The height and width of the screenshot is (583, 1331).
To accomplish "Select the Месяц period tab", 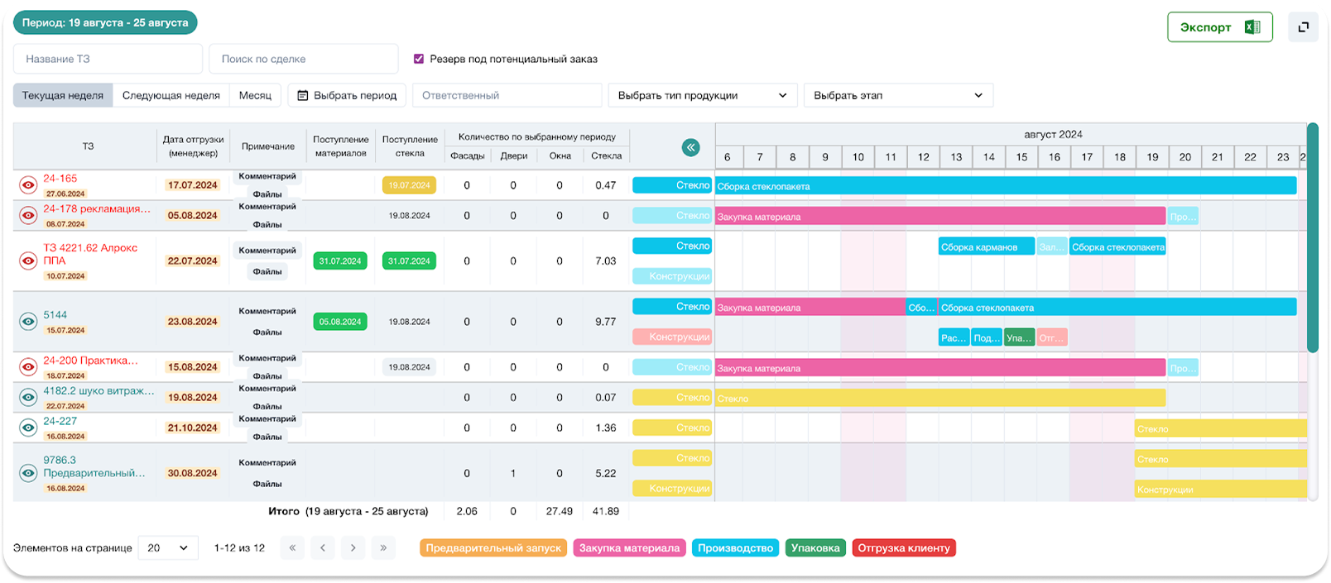I will (x=255, y=96).
